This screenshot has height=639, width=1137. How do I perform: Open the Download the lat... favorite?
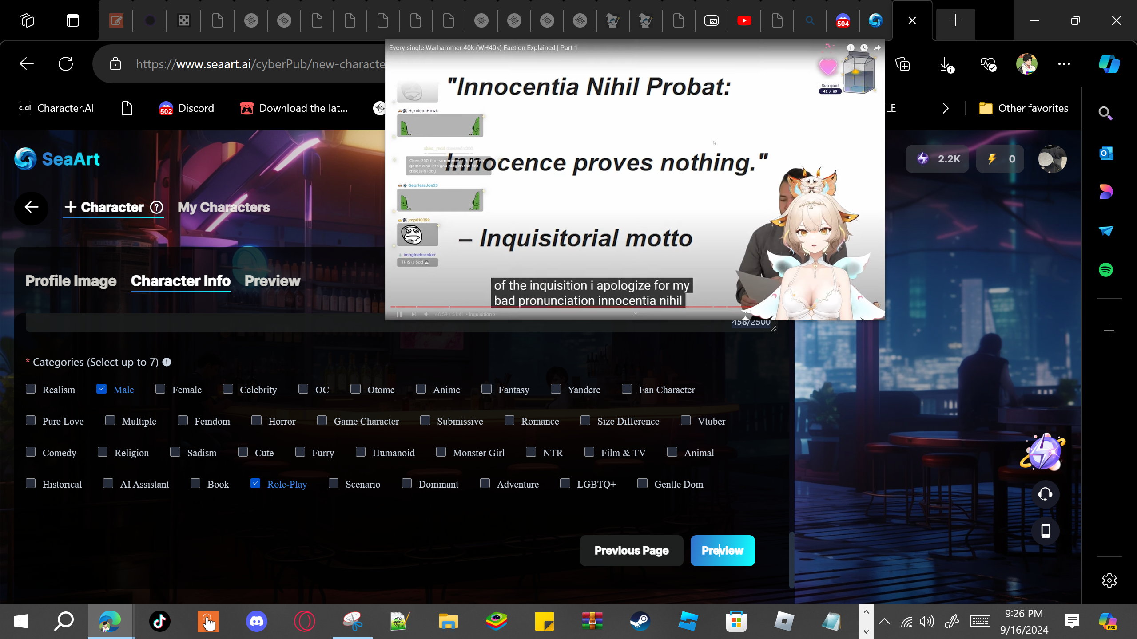point(294,108)
